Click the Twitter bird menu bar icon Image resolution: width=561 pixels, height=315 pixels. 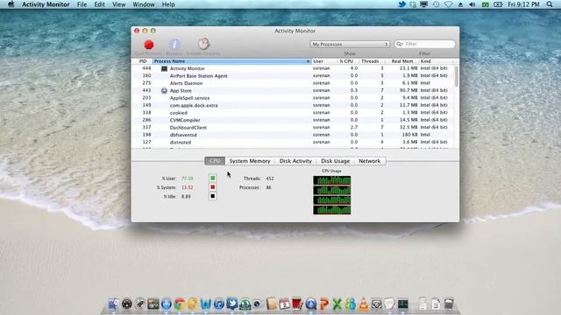401,4
